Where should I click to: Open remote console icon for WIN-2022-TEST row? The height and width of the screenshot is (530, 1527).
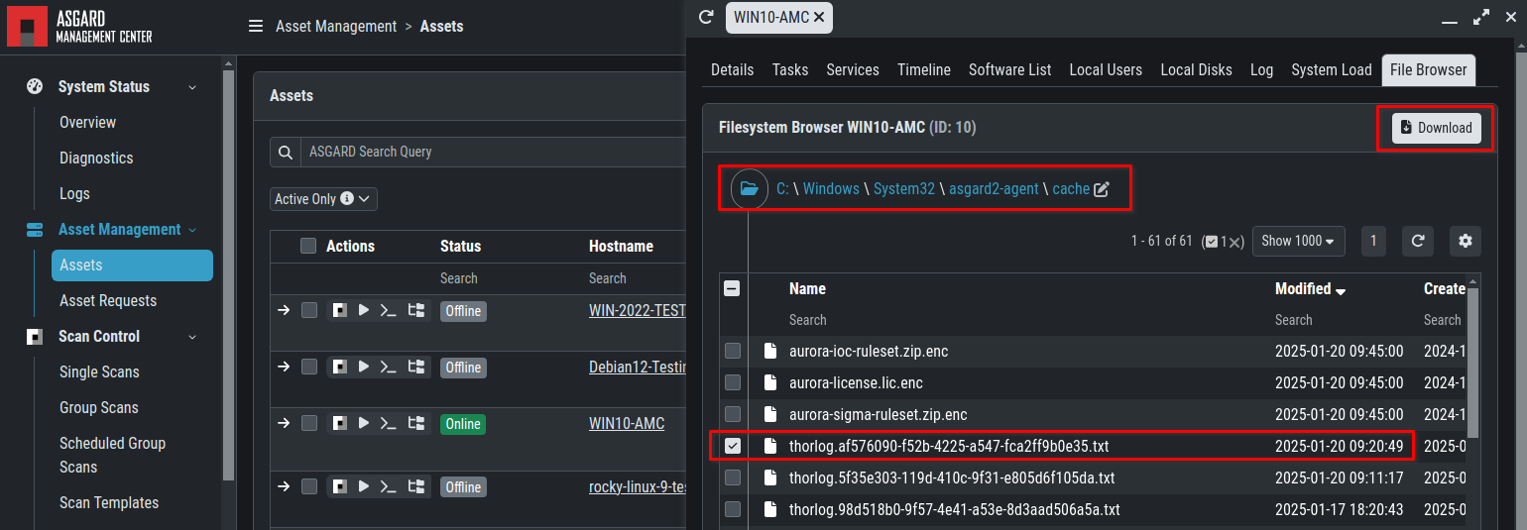[389, 311]
